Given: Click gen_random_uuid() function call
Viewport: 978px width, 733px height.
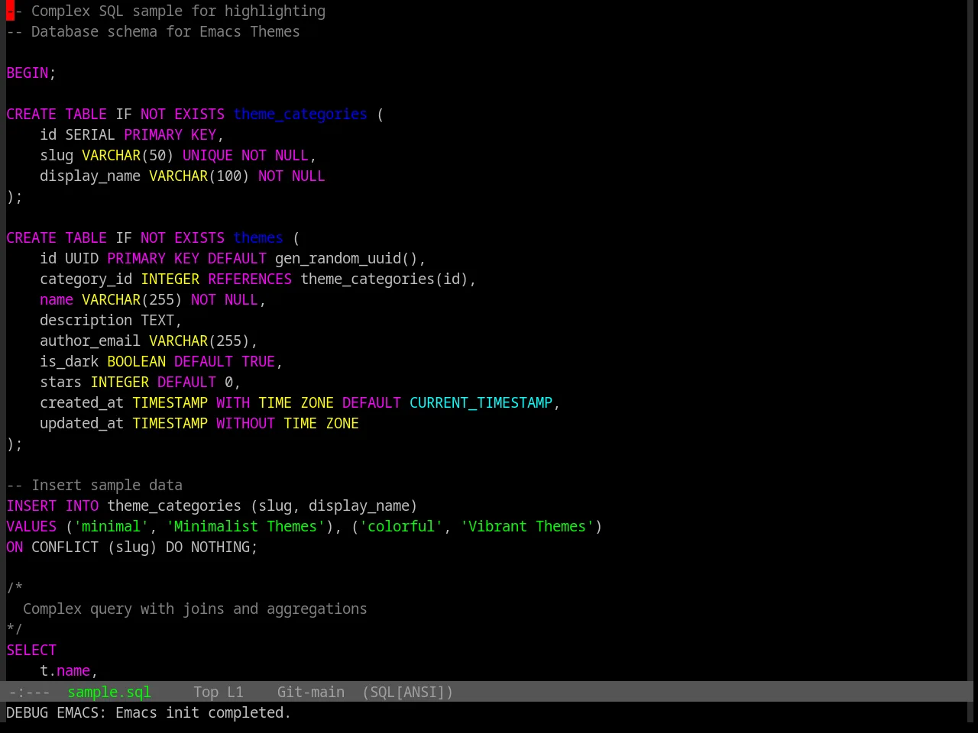Looking at the screenshot, I should 346,258.
